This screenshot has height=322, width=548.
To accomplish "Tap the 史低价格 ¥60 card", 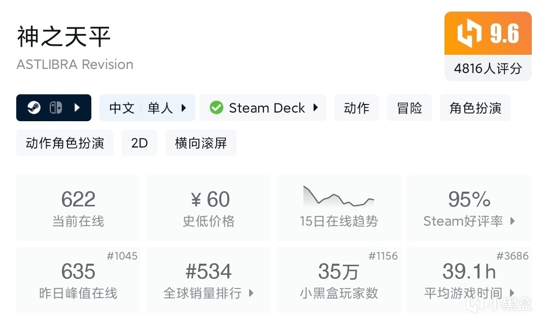I will click(209, 208).
